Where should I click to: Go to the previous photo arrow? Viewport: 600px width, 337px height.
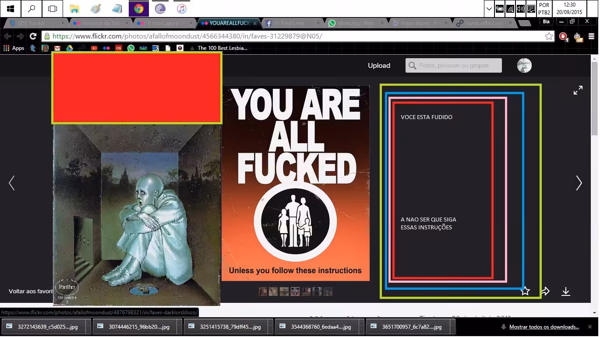coord(12,183)
